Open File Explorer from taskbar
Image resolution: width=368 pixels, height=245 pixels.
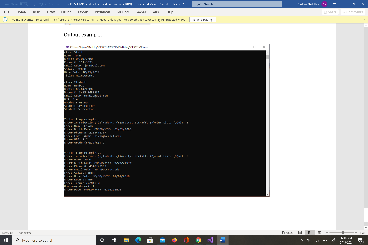[x=126, y=240]
